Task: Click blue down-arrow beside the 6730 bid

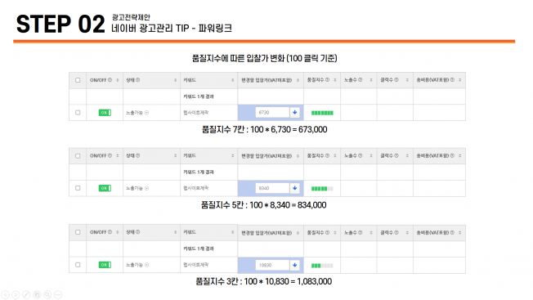Action: click(295, 112)
